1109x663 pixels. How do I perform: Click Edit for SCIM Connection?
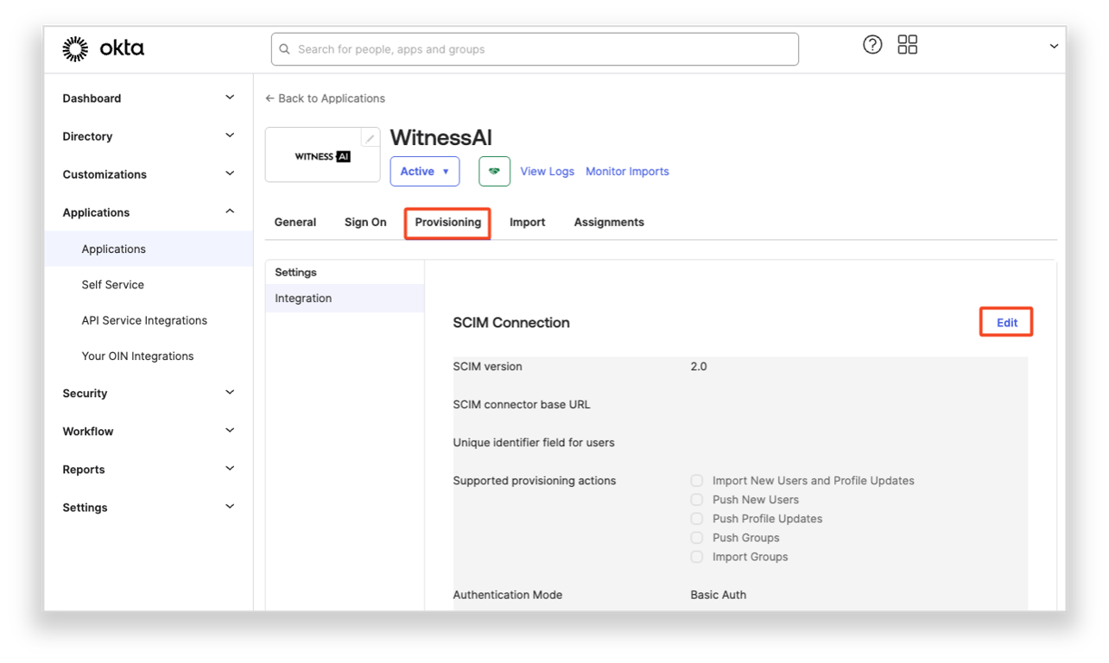tap(1007, 323)
